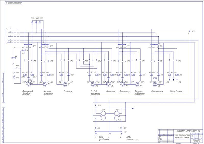Click the KK9 thermal relay element
The image size is (204, 144).
point(177,75)
